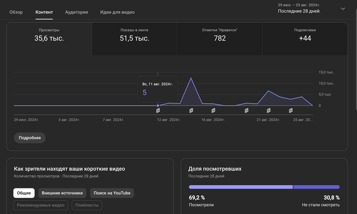
Task: Open the date range dropdown arrow
Action: [342, 9]
